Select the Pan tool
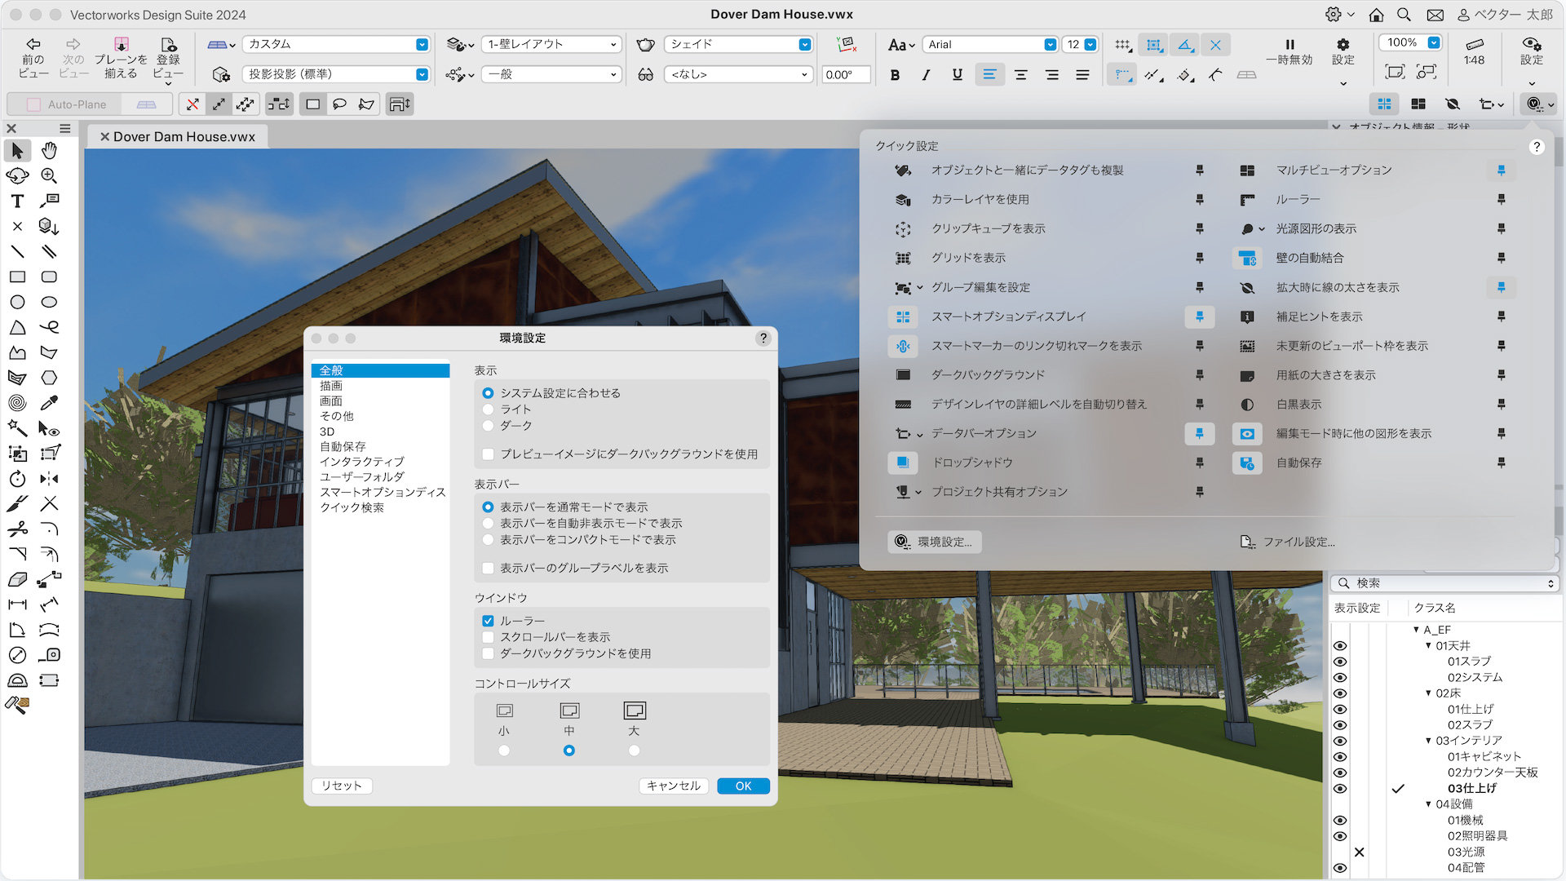The image size is (1566, 881). (49, 151)
